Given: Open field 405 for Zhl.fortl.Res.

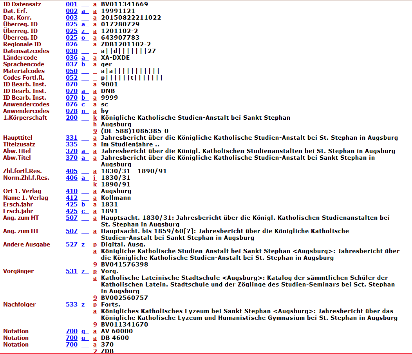Looking at the screenshot, I should (72, 171).
